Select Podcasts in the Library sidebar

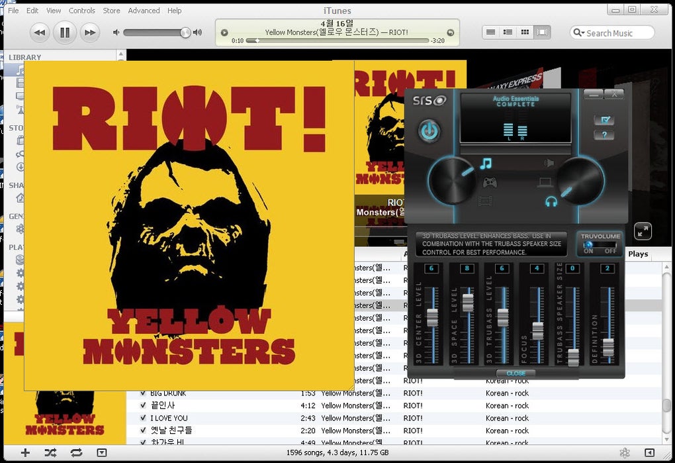click(x=21, y=109)
